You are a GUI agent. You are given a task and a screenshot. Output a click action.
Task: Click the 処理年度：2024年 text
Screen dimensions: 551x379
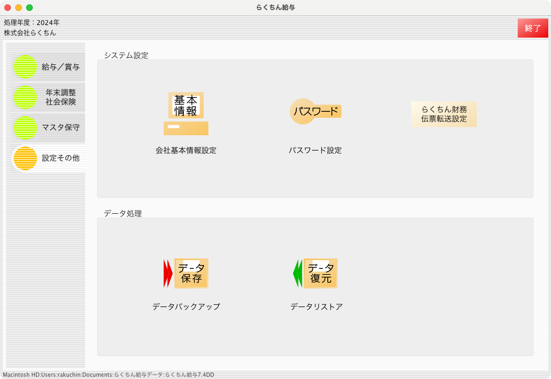click(x=32, y=22)
